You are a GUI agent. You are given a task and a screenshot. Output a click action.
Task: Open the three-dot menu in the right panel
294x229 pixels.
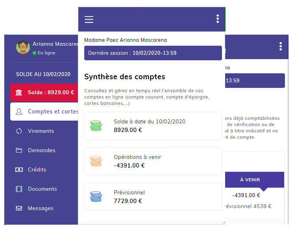pos(281,46)
